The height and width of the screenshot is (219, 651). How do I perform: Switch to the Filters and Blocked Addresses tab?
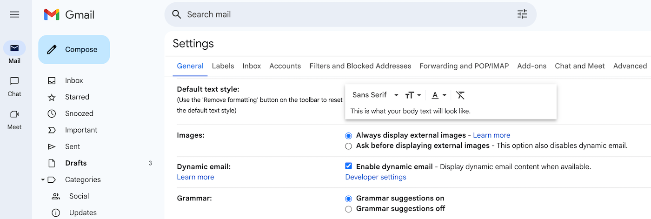[x=360, y=66]
